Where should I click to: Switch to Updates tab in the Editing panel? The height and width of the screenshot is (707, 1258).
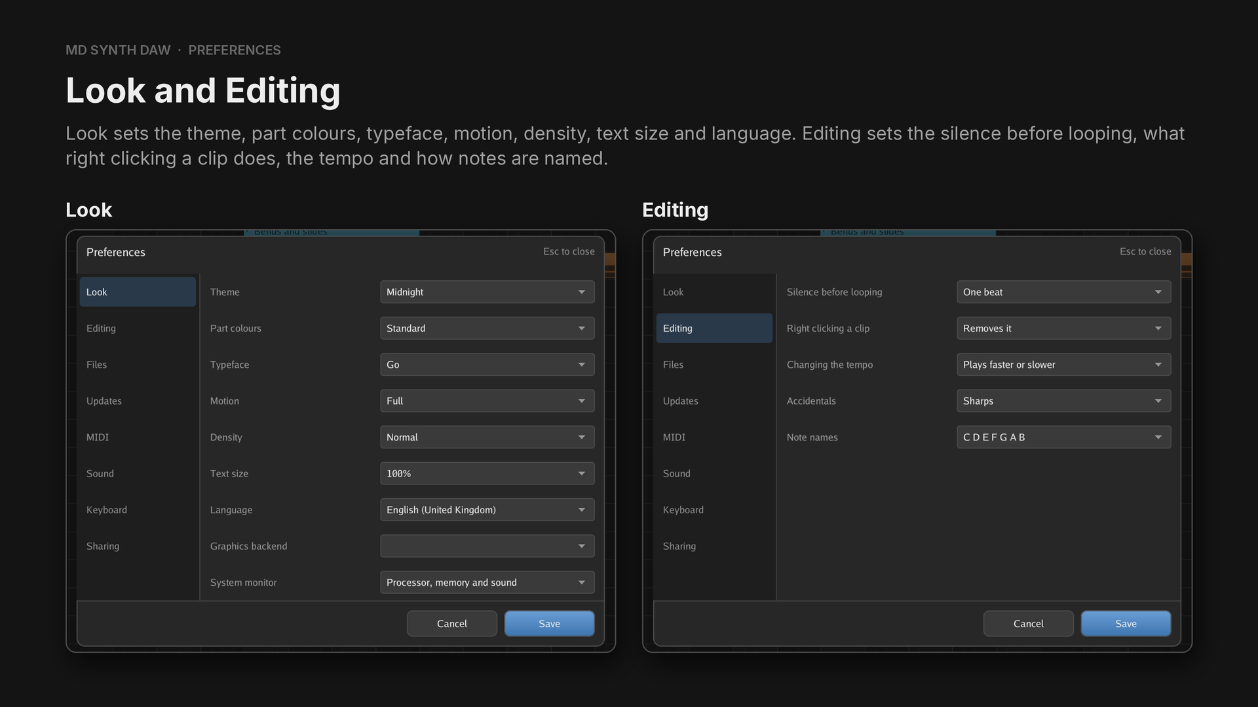pyautogui.click(x=714, y=401)
